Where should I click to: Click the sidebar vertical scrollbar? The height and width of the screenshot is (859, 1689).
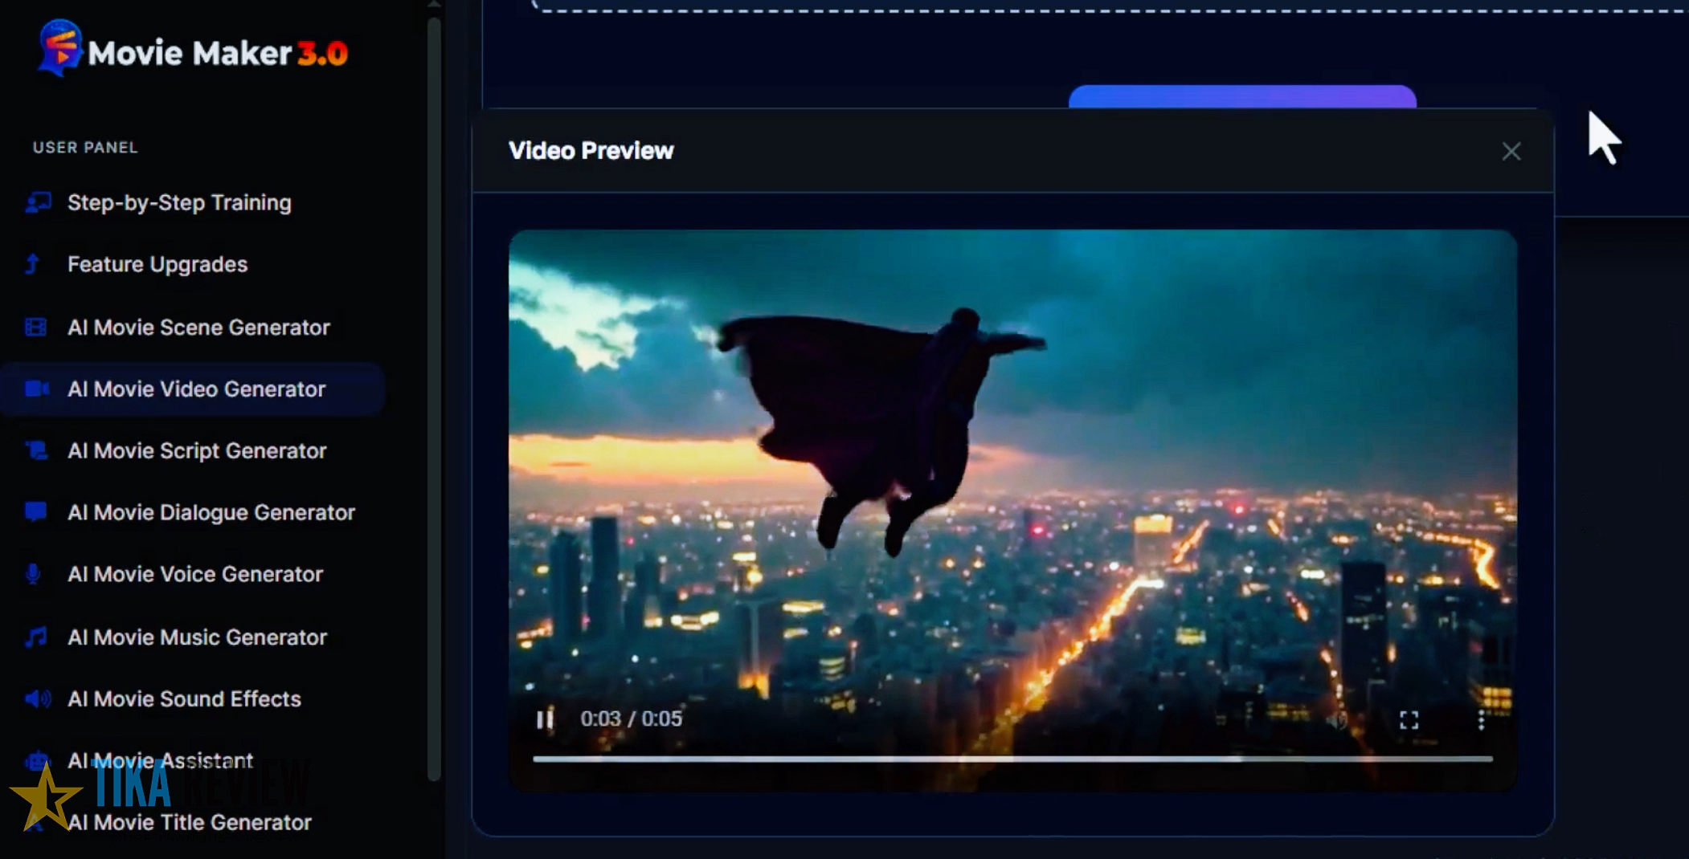pos(434,401)
